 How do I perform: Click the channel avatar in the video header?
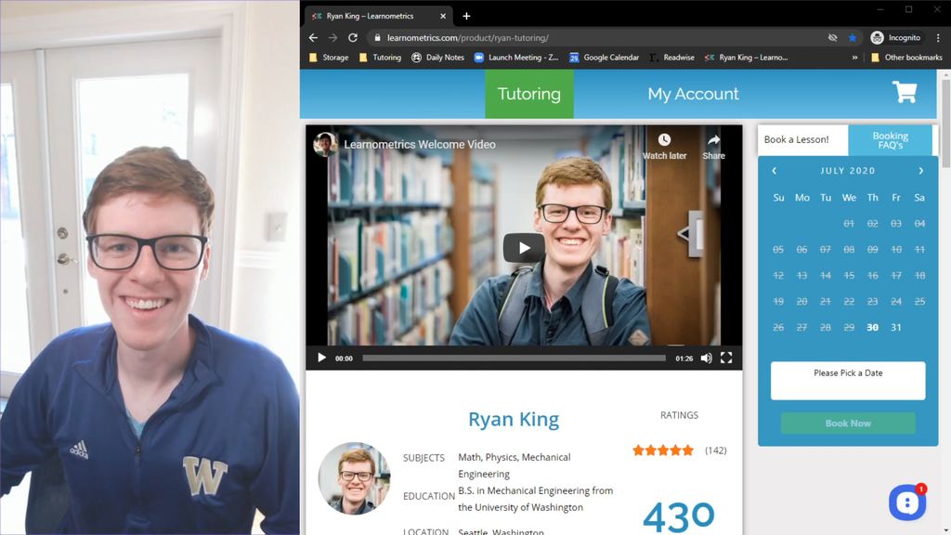[325, 144]
